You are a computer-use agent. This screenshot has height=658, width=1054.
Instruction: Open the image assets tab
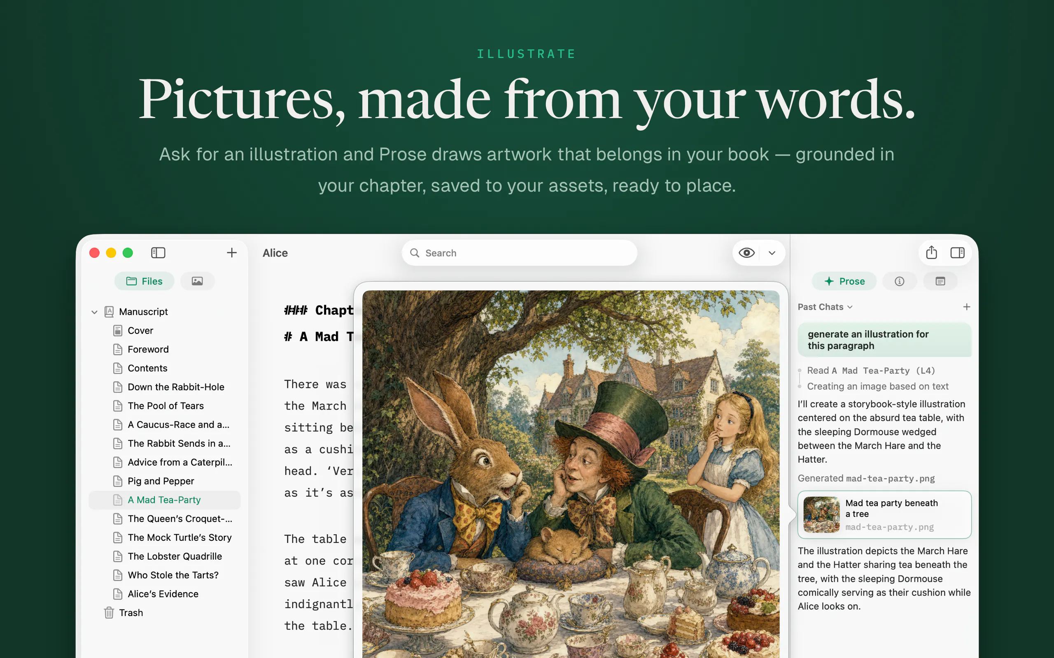tap(197, 281)
